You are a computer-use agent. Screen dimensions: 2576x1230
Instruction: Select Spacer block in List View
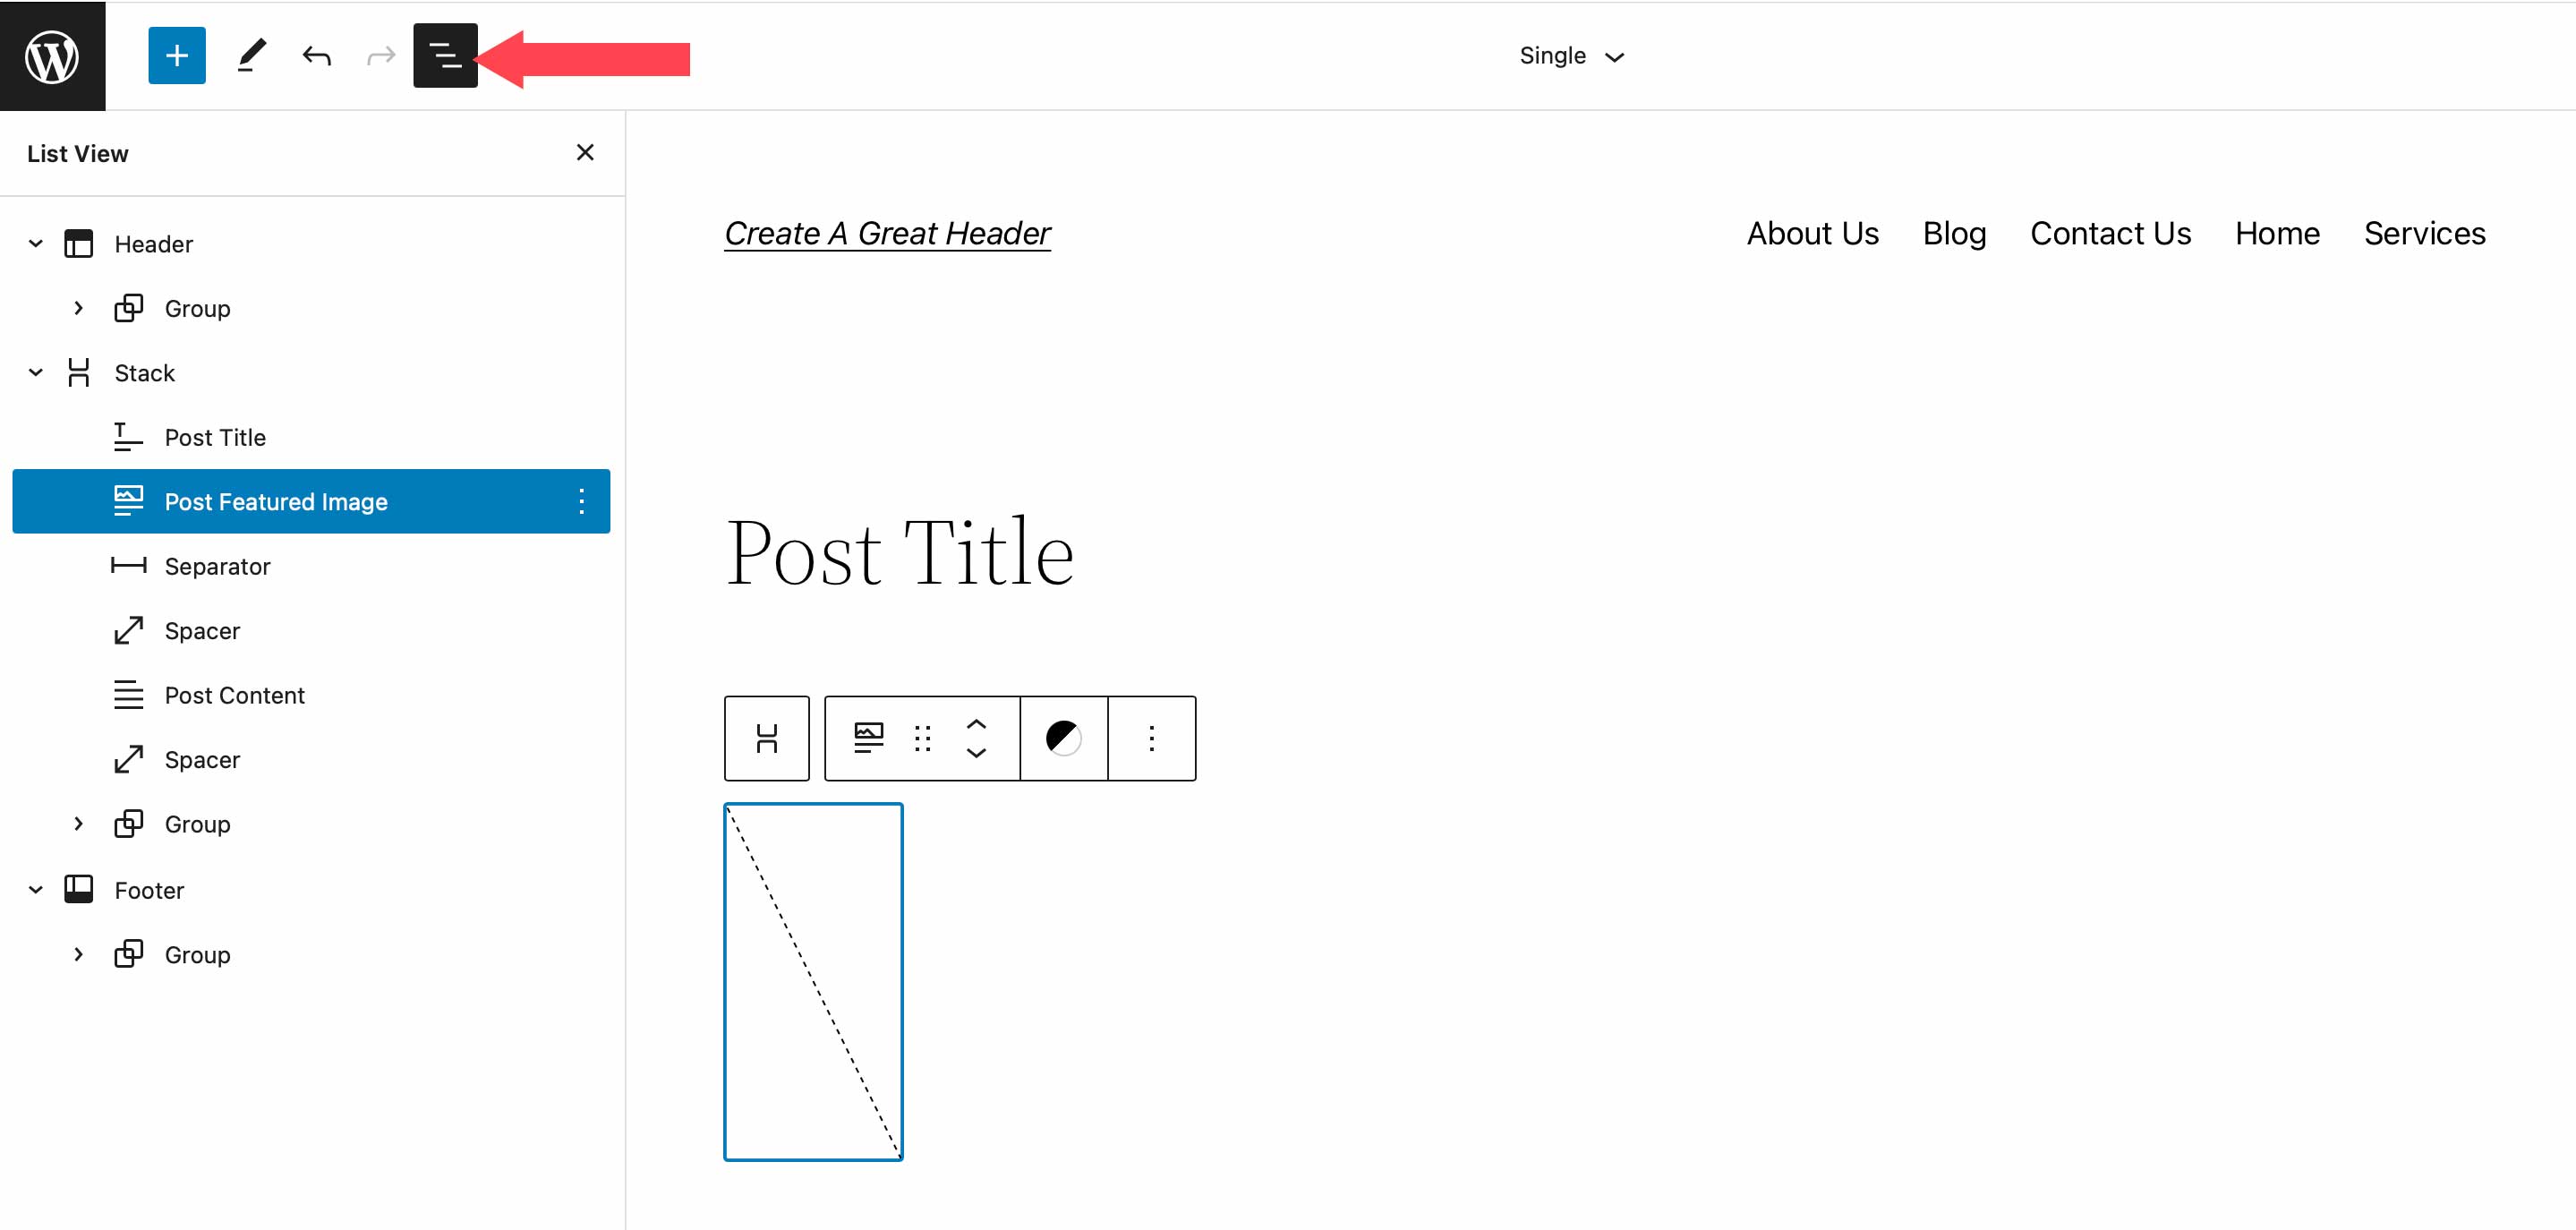[200, 629]
